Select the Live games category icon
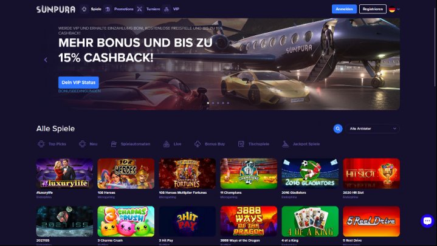 click(x=167, y=144)
